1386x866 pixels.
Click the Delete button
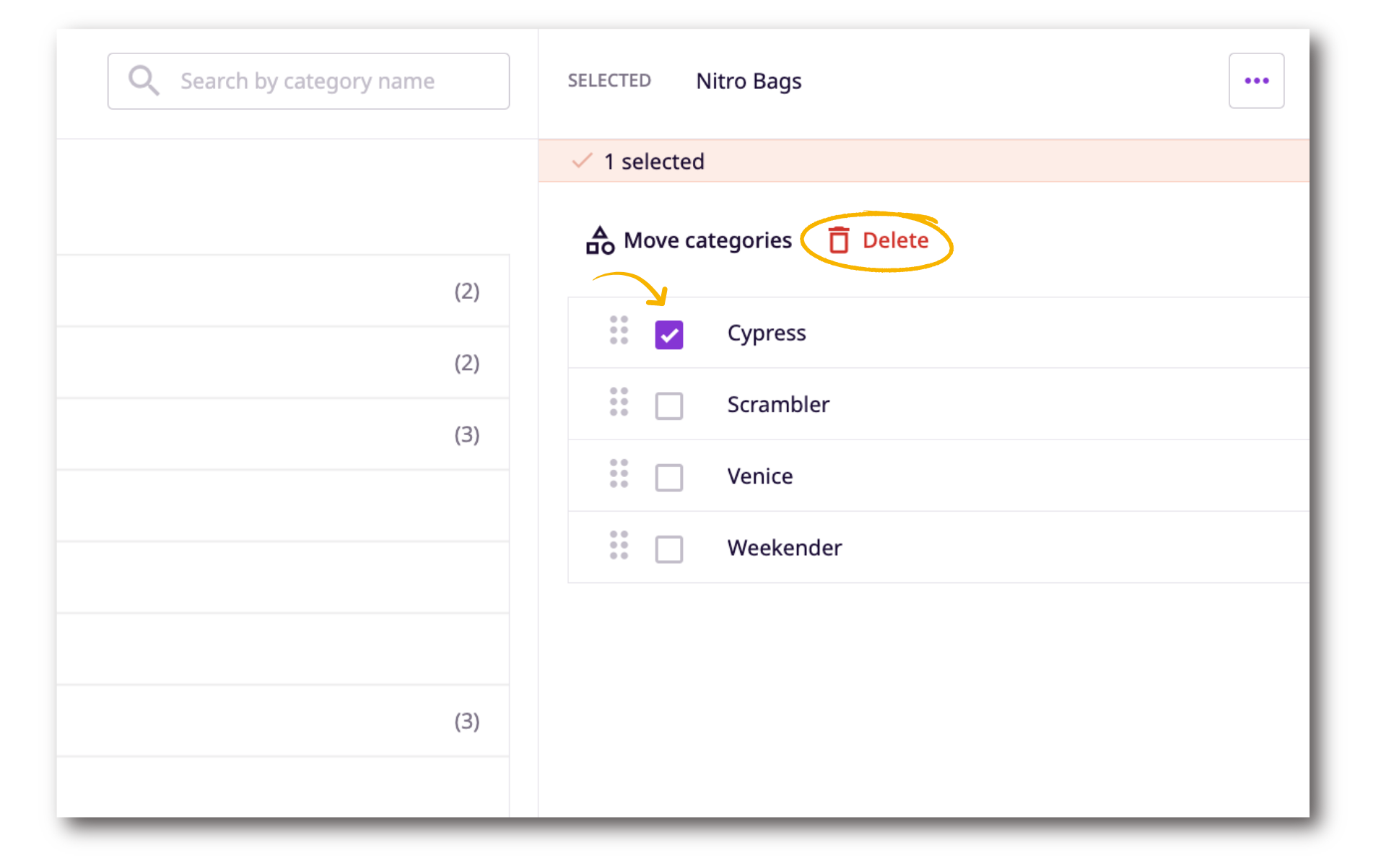click(895, 240)
